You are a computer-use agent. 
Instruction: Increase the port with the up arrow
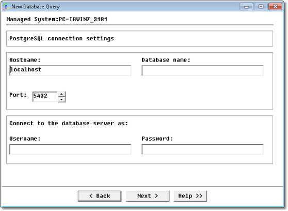62,94
